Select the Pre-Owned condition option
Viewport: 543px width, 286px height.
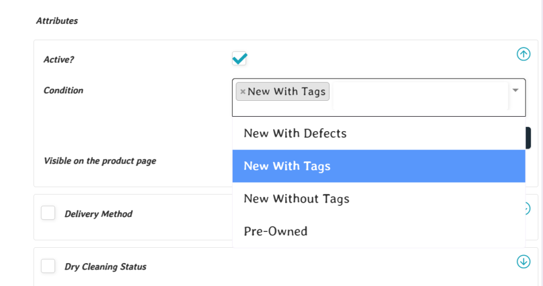tap(275, 231)
